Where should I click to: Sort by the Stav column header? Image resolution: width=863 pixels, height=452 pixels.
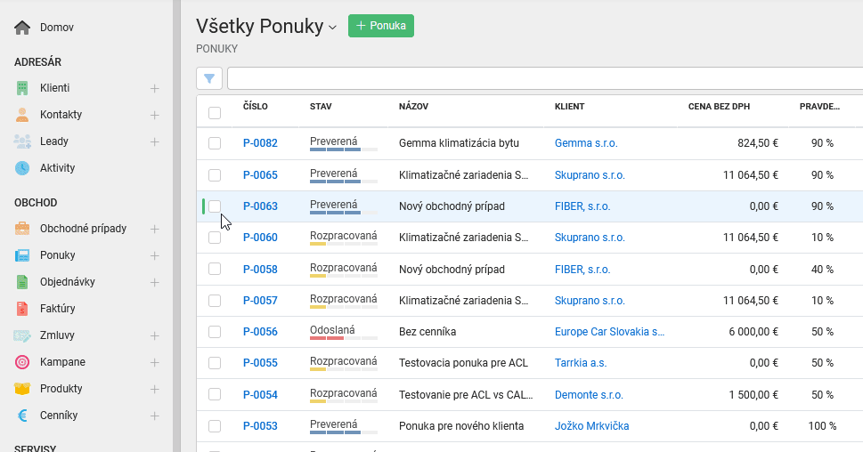[321, 106]
